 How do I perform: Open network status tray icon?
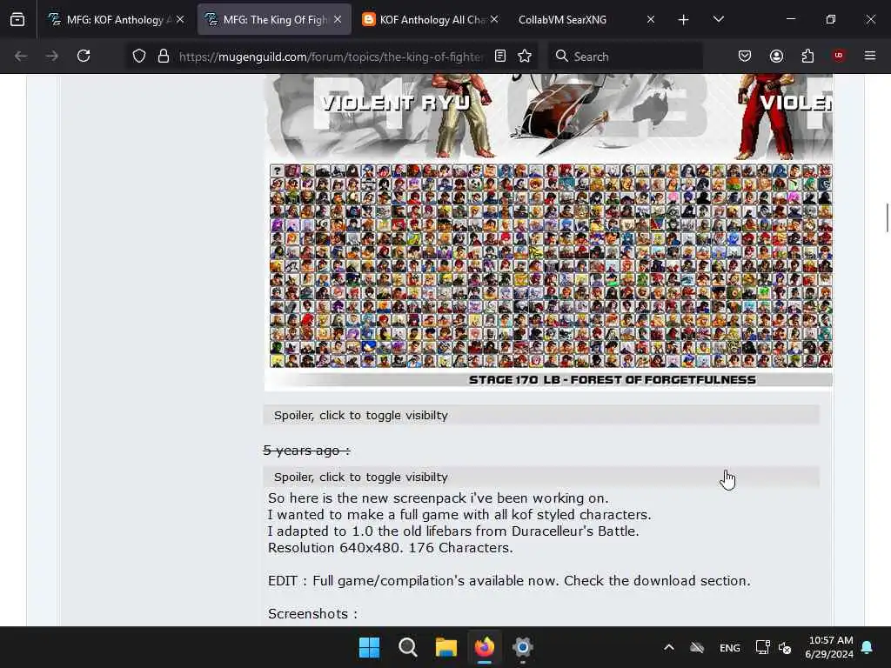(x=762, y=647)
